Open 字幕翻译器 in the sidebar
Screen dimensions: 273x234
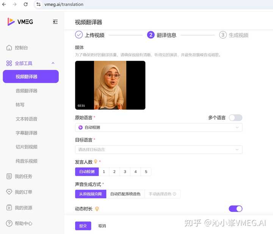click(27, 133)
